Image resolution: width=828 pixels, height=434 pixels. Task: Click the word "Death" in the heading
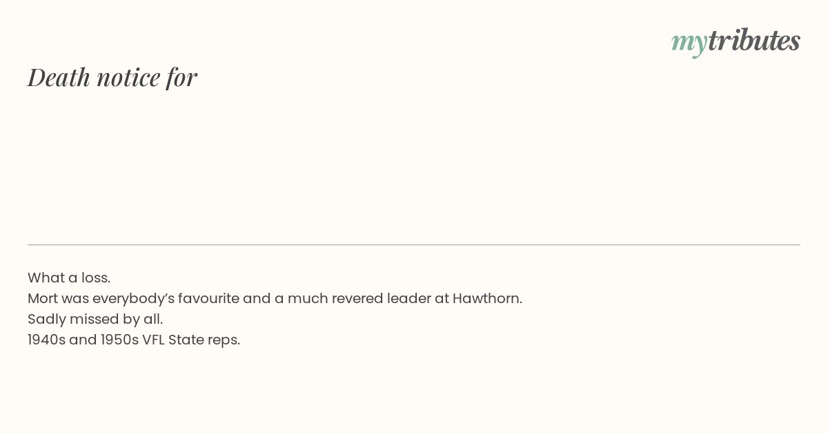[59, 77]
